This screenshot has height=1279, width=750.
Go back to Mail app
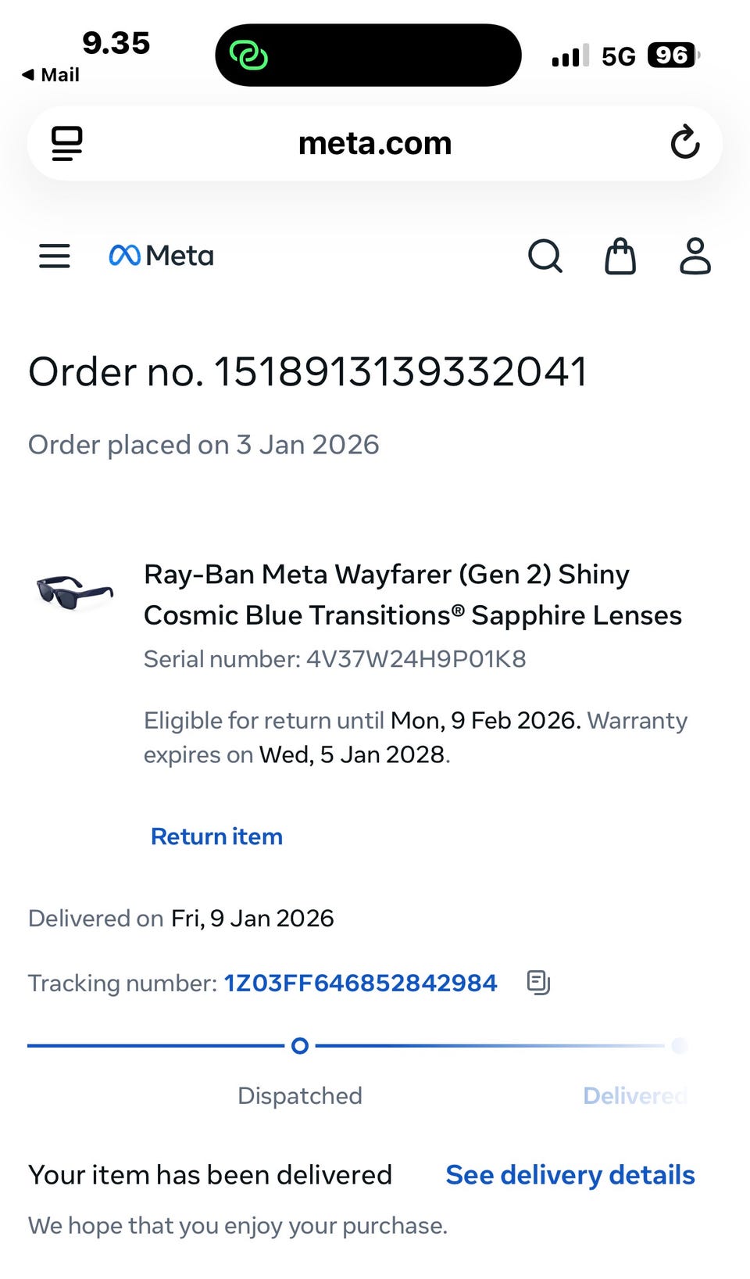[x=52, y=75]
